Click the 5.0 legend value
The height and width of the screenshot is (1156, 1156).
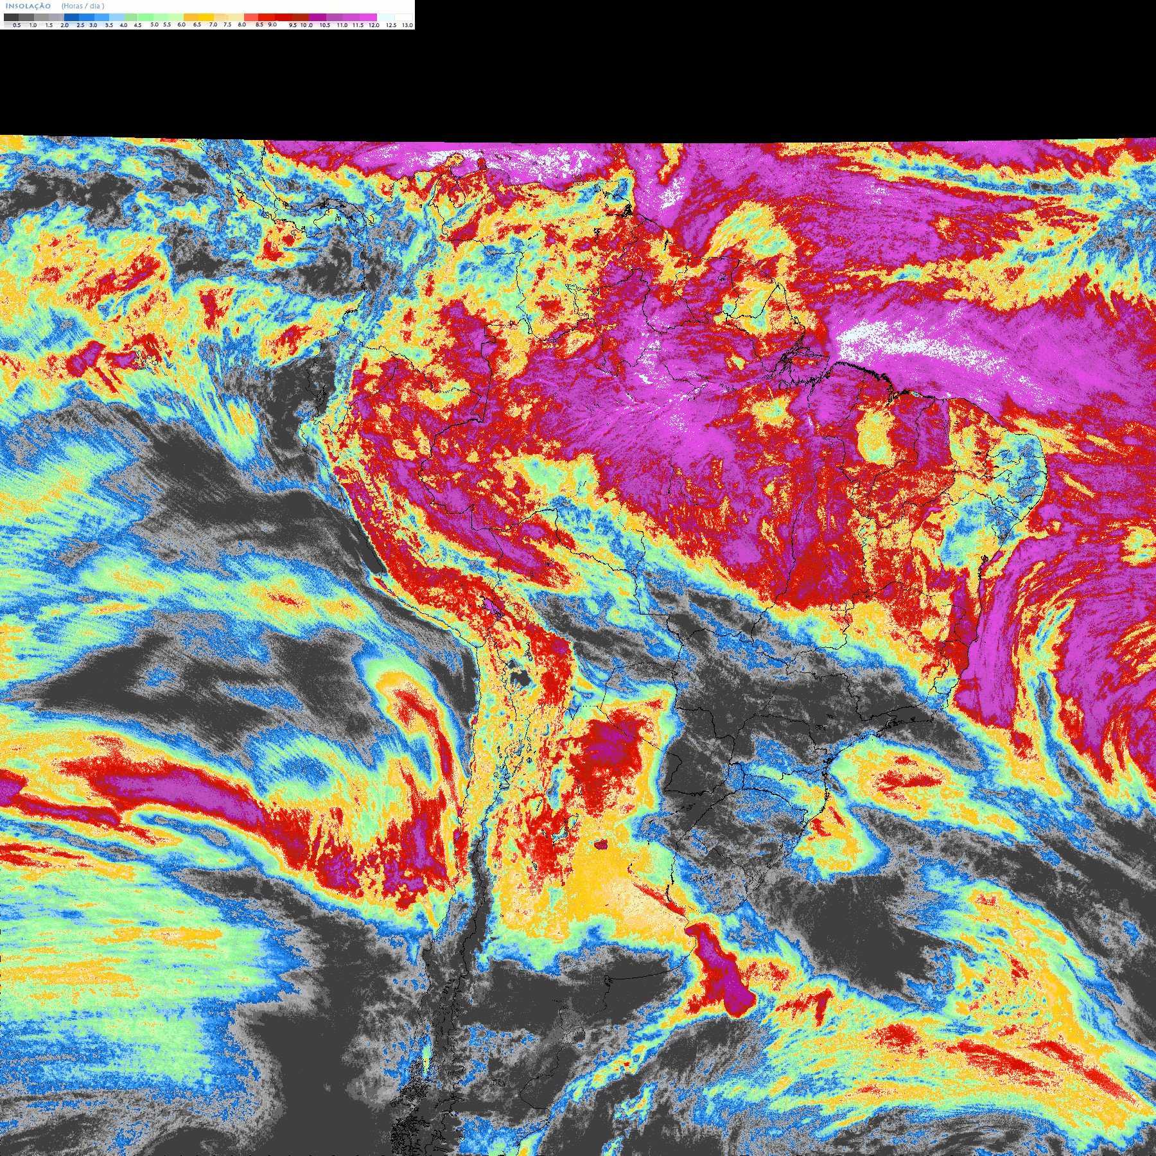tap(154, 24)
